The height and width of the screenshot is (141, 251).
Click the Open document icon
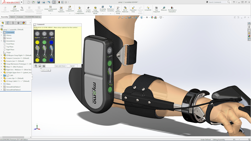33,2
